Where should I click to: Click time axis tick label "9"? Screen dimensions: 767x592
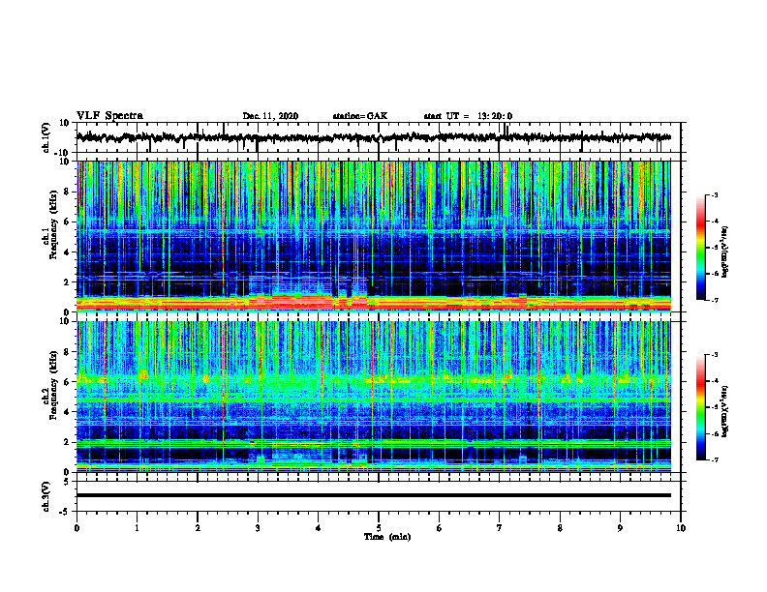(x=620, y=528)
